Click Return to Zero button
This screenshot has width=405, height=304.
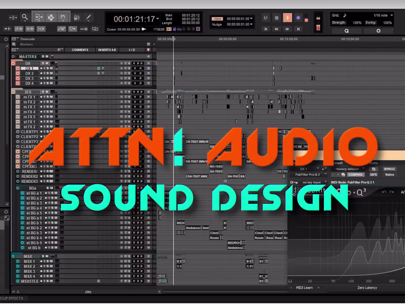pyautogui.click(x=266, y=29)
